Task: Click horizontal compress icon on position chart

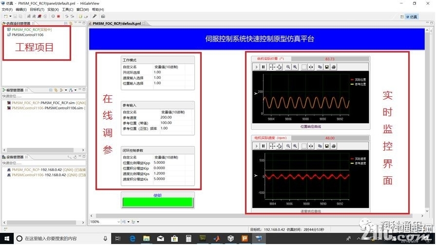Action: (311, 67)
